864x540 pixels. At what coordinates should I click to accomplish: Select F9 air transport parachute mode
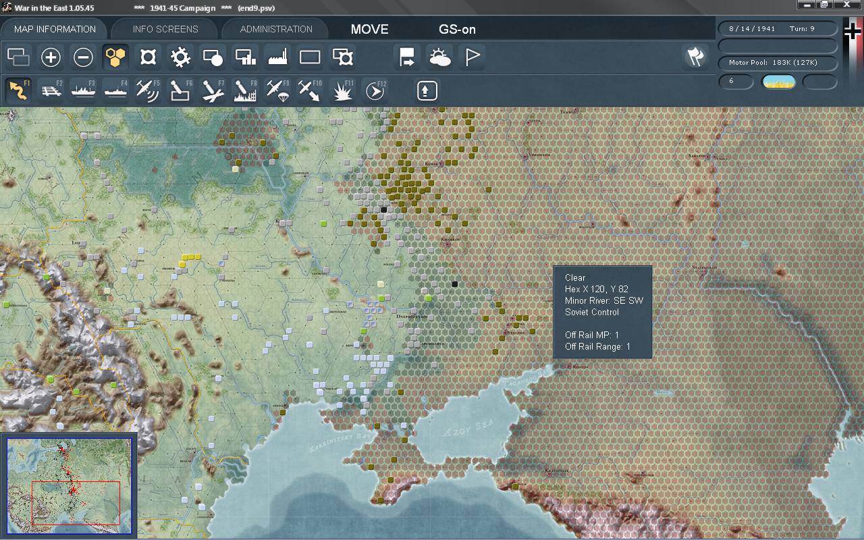(x=277, y=90)
